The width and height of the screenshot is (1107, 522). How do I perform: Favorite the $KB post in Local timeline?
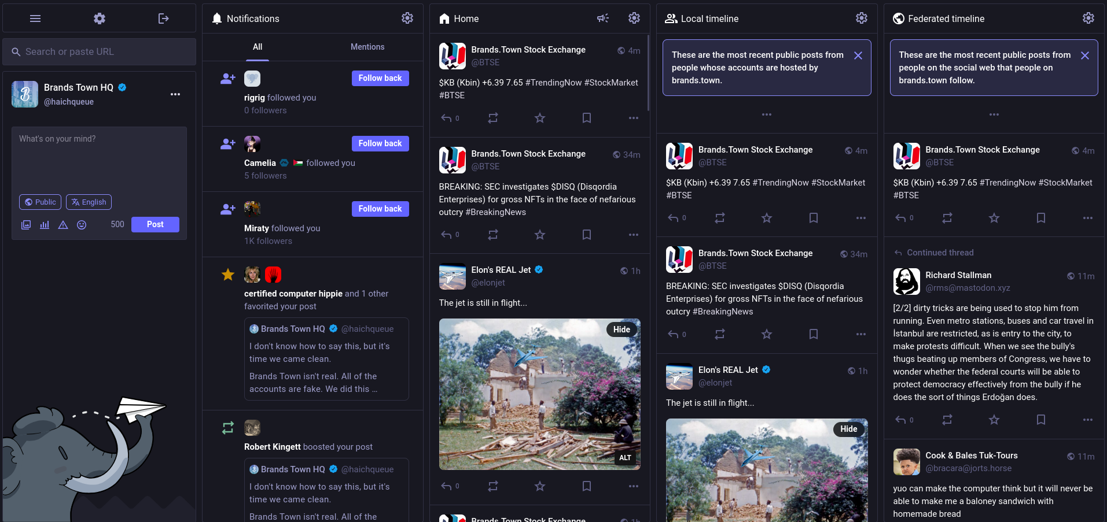point(767,218)
